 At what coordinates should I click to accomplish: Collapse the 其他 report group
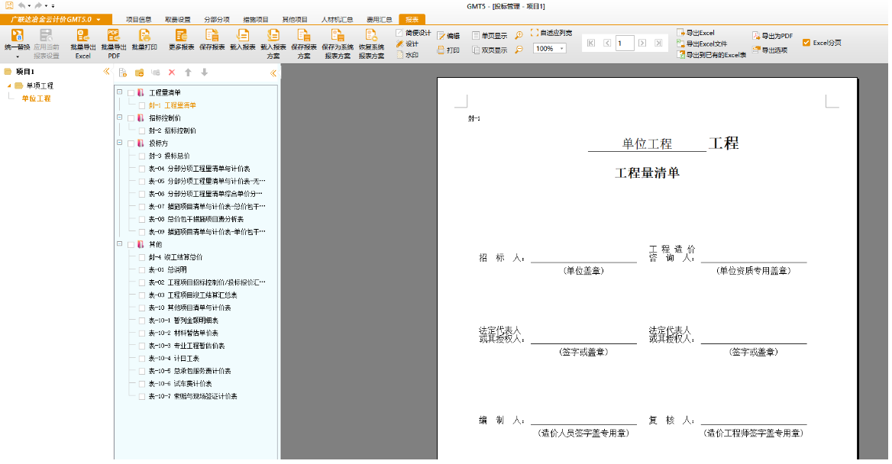[120, 244]
